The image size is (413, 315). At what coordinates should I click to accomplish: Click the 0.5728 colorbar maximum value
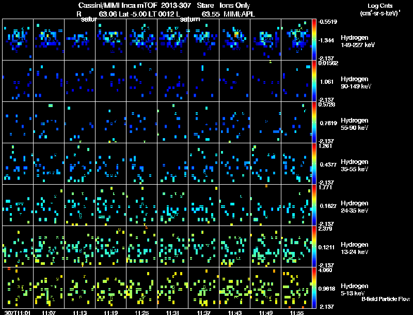coord(327,104)
